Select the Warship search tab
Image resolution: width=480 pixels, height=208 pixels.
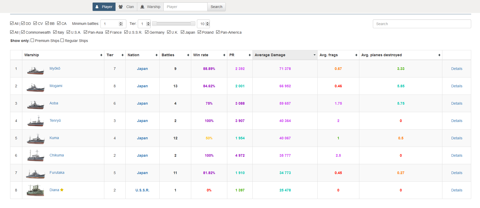coord(150,7)
